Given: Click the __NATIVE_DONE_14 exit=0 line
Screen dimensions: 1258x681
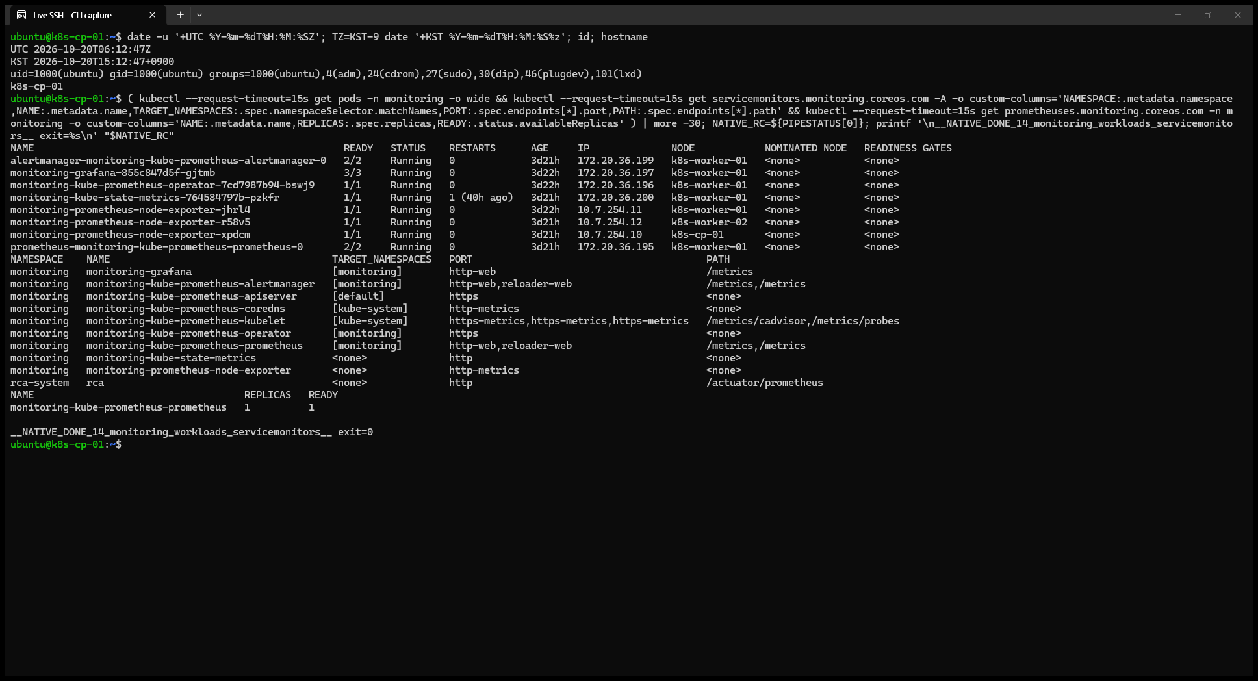Looking at the screenshot, I should (x=192, y=432).
